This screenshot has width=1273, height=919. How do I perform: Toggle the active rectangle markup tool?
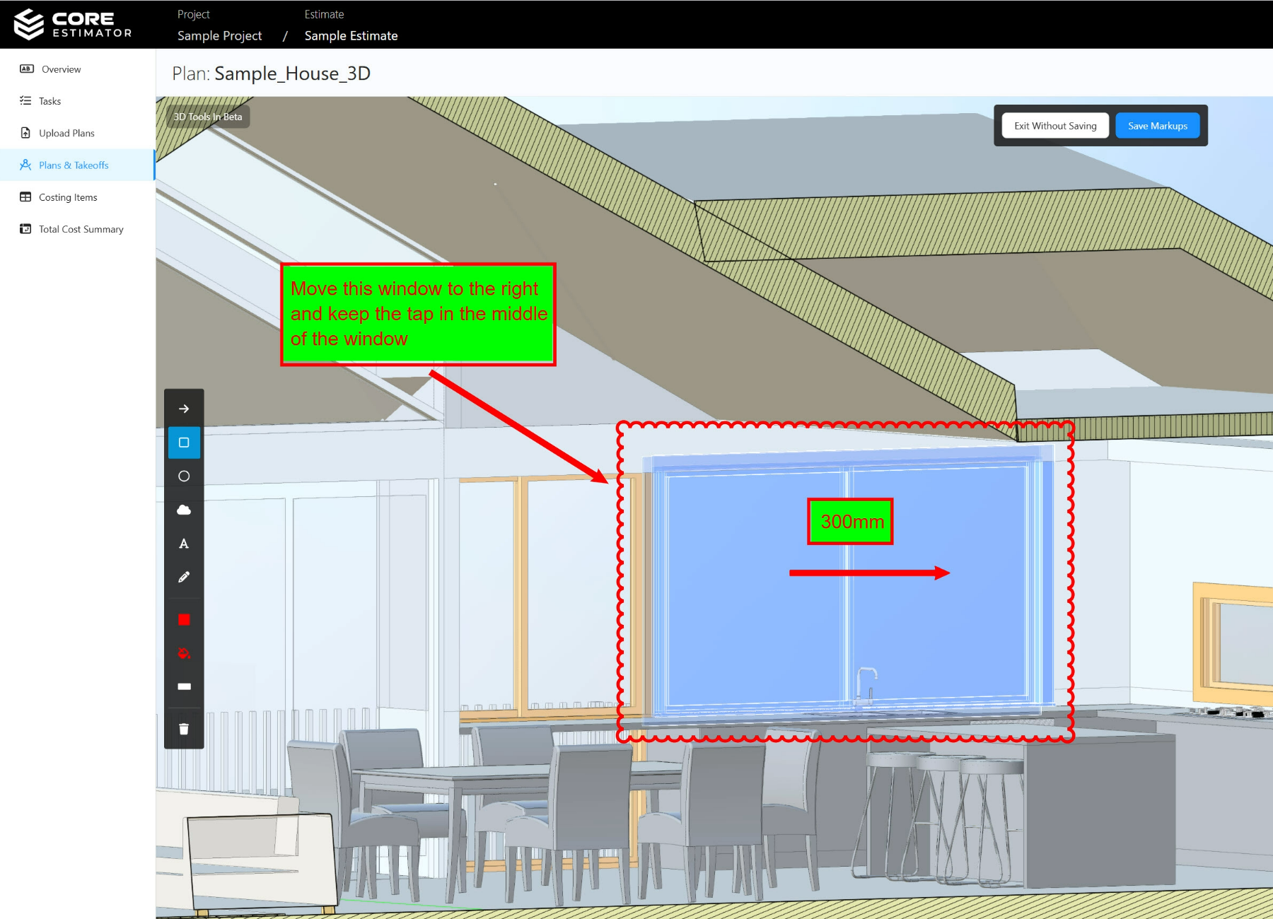184,442
